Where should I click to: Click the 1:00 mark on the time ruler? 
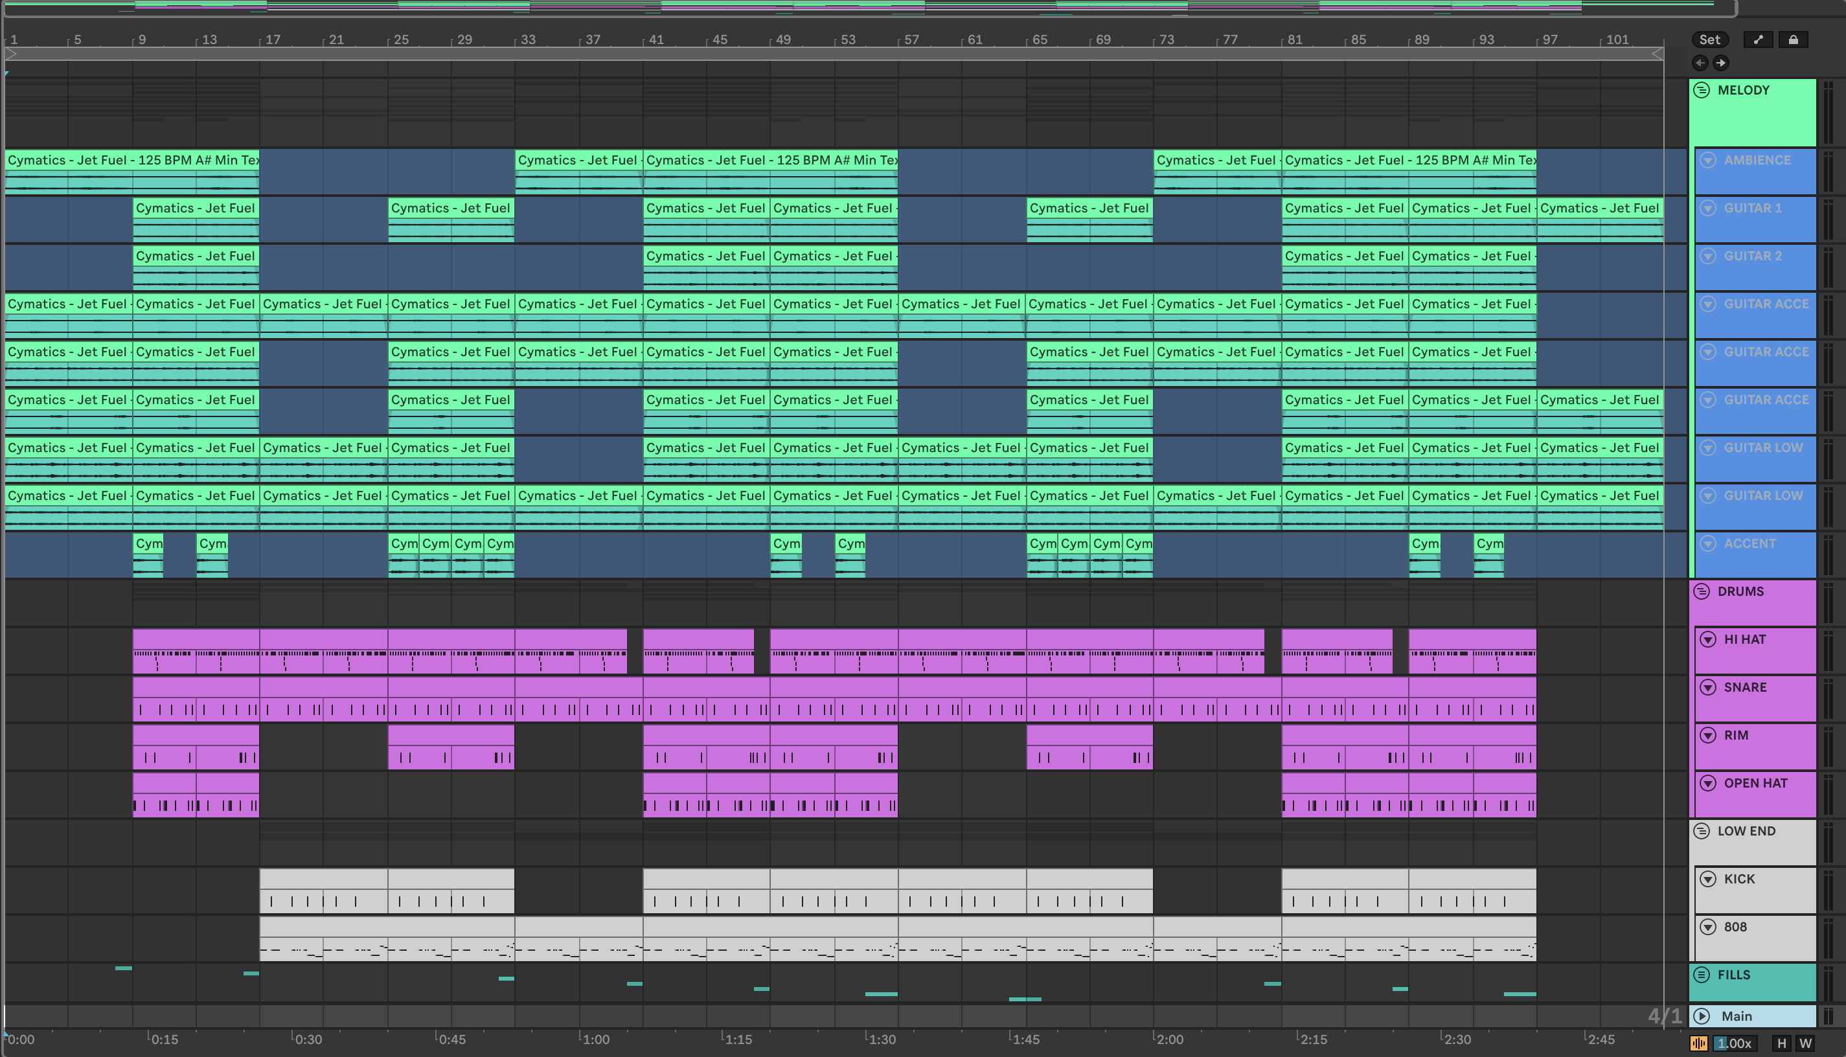[595, 1040]
